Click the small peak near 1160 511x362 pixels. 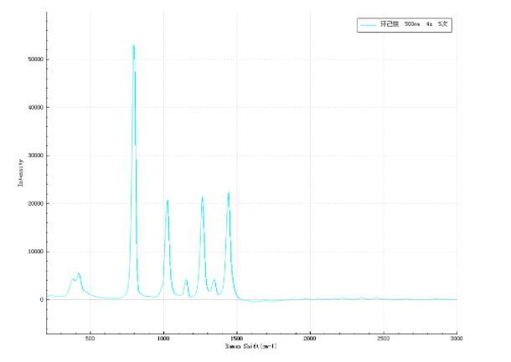point(186,280)
